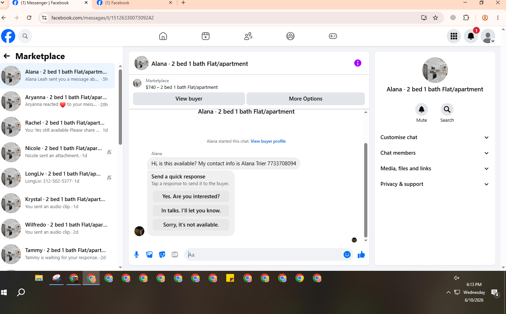Open the Video icon in top navigation
The width and height of the screenshot is (506, 314).
tap(206, 36)
